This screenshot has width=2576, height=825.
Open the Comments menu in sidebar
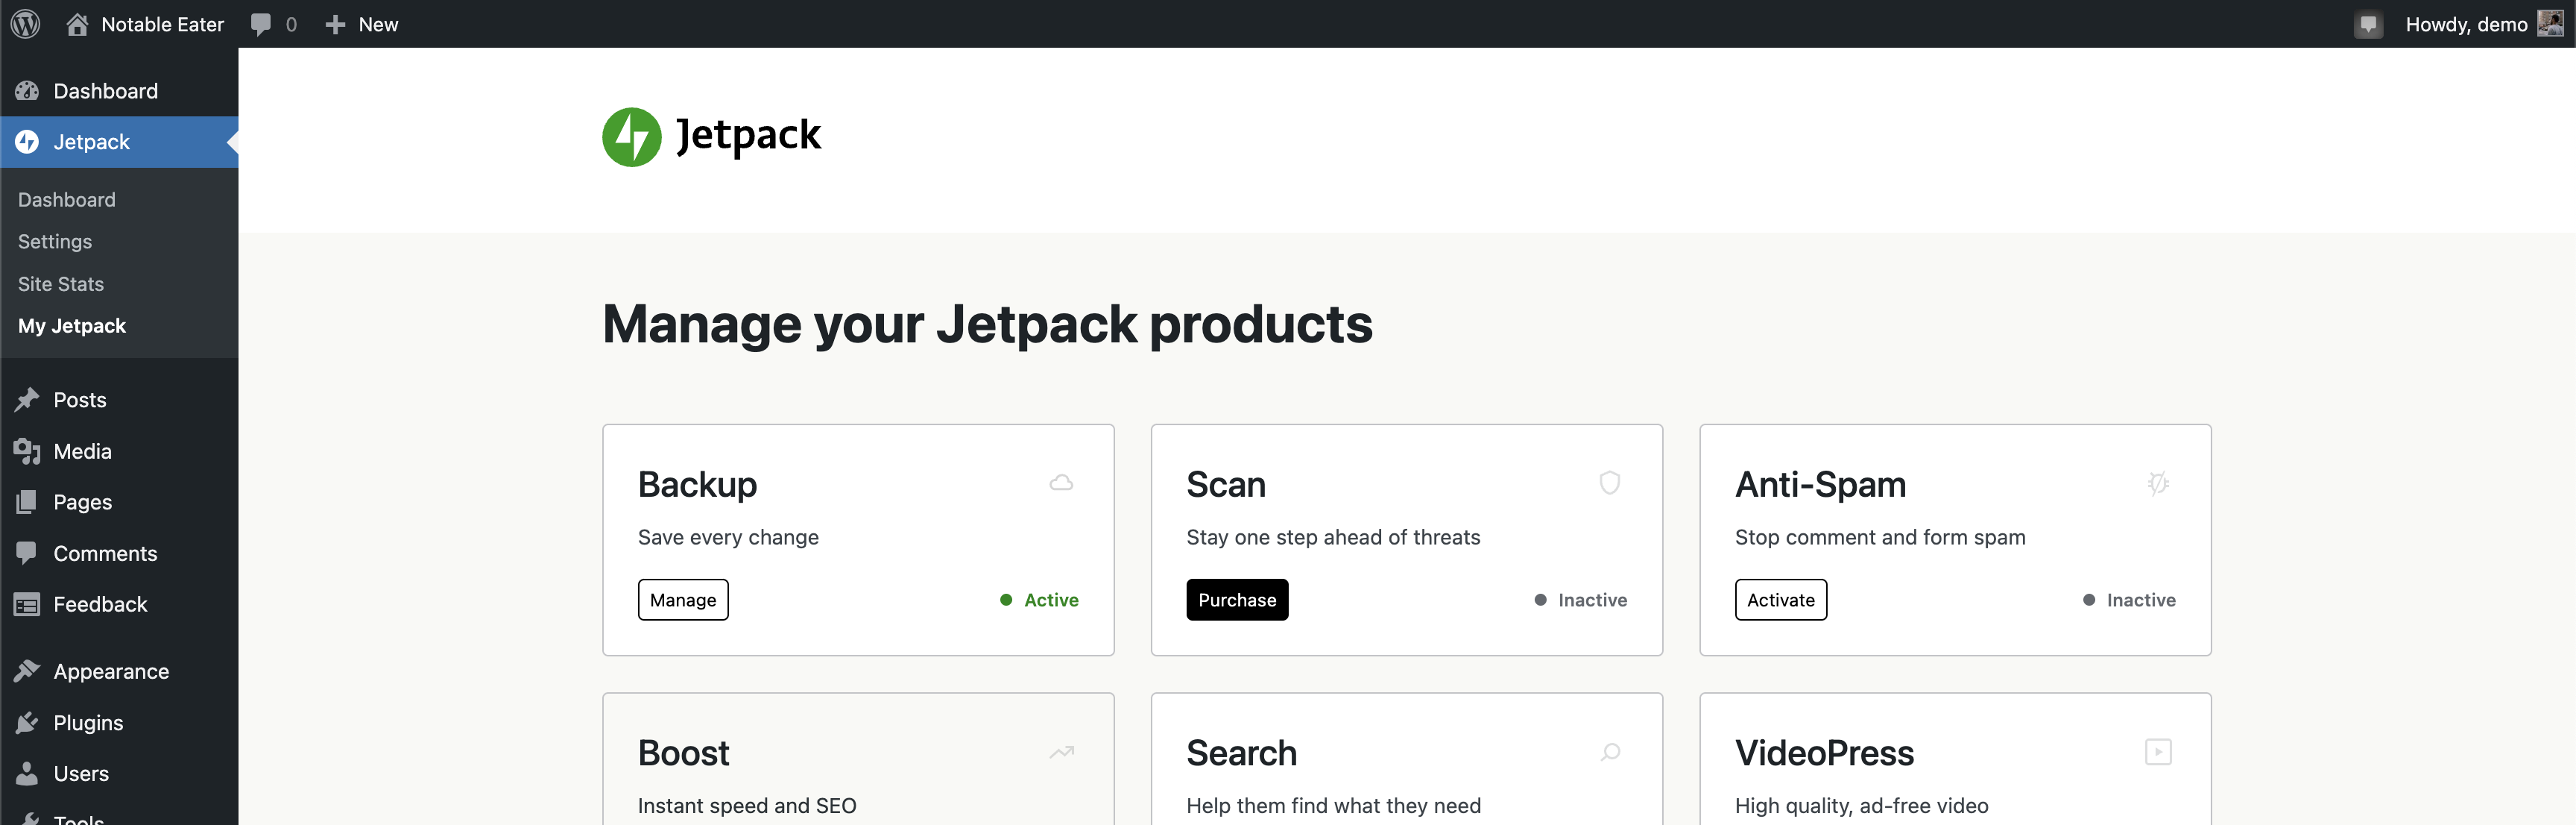pos(119,553)
